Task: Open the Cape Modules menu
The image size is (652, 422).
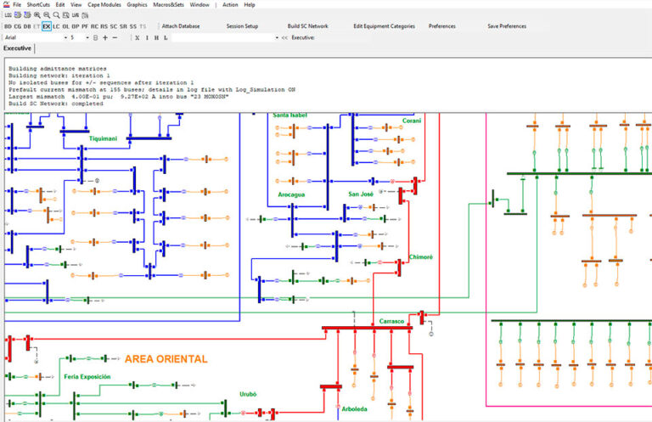Action: click(x=104, y=4)
